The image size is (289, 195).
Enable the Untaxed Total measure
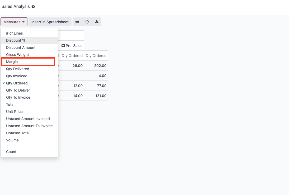click(x=30, y=133)
